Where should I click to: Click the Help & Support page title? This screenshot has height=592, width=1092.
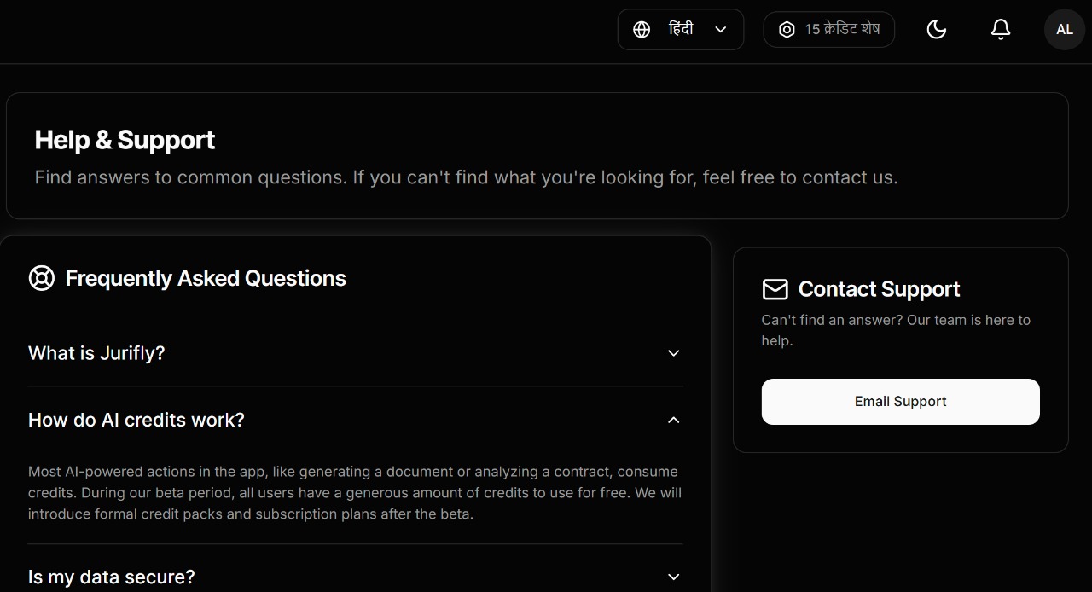125,140
